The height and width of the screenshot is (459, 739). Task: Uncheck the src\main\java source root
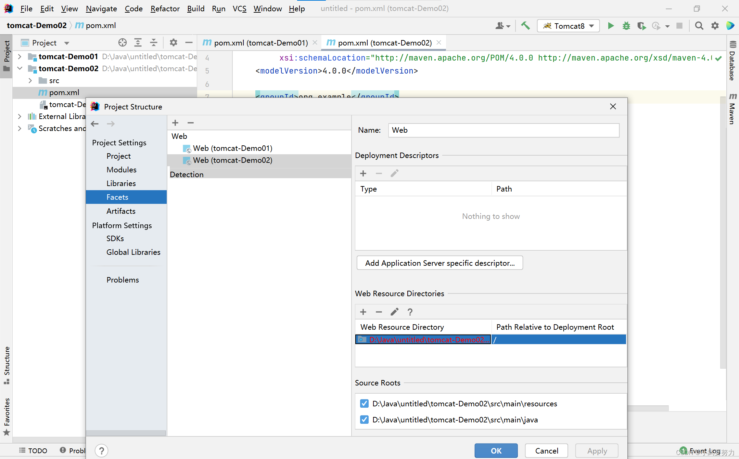[x=364, y=420]
